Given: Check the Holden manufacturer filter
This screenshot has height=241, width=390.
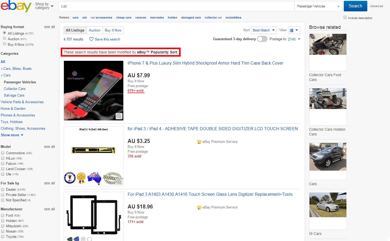Looking at the screenshot, I should pyautogui.click(x=3, y=221).
